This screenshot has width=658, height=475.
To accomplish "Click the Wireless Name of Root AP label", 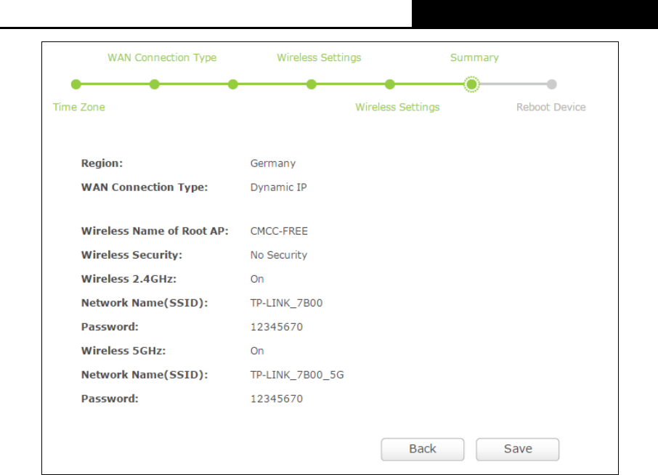I will [x=155, y=231].
